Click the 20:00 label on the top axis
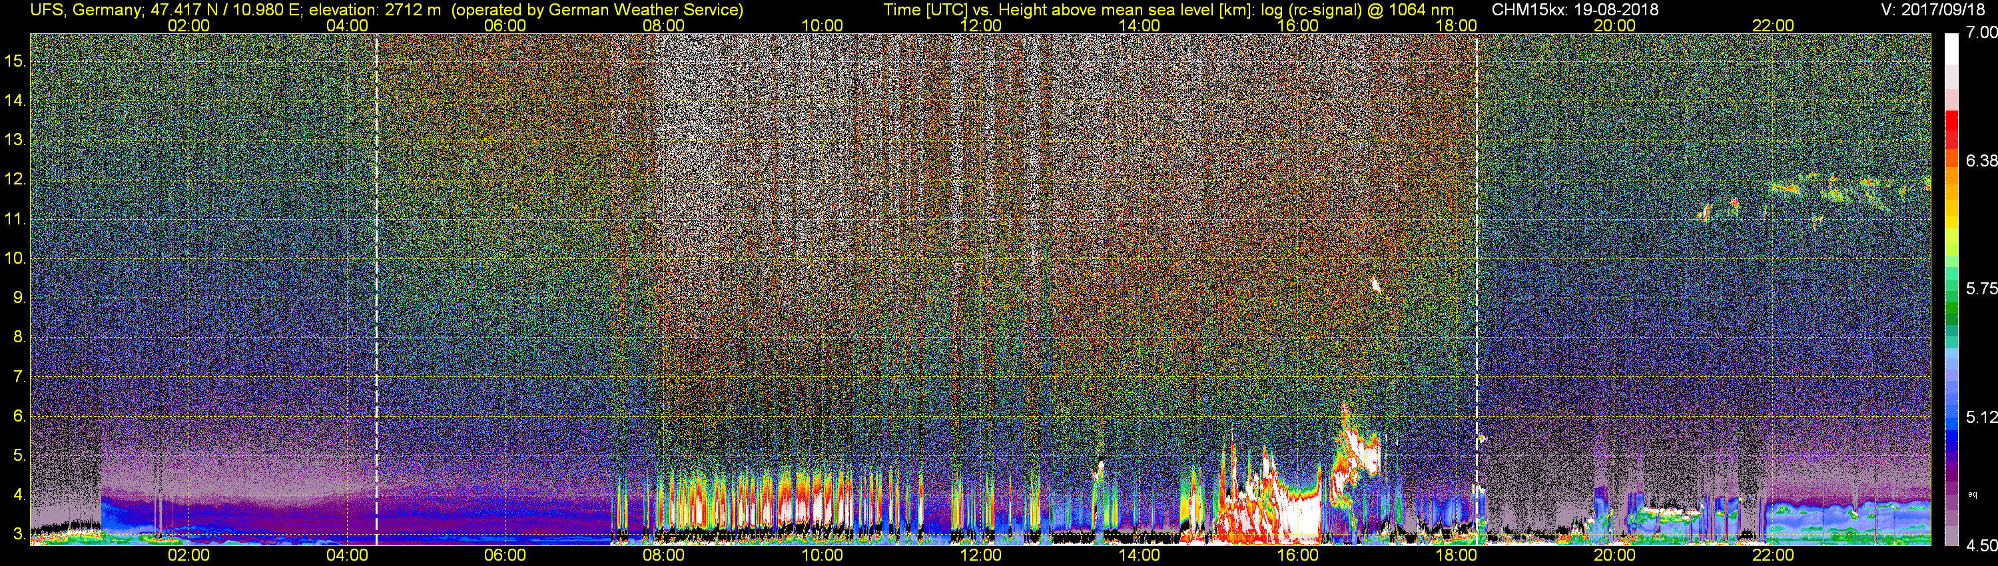 tap(1615, 25)
